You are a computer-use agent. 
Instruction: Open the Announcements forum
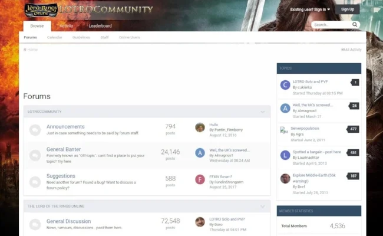tap(65, 127)
